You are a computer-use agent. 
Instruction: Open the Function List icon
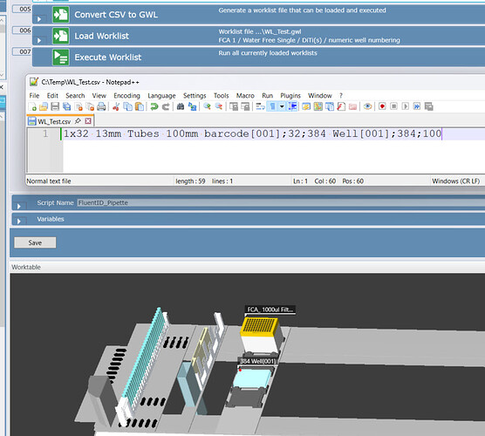[341, 106]
